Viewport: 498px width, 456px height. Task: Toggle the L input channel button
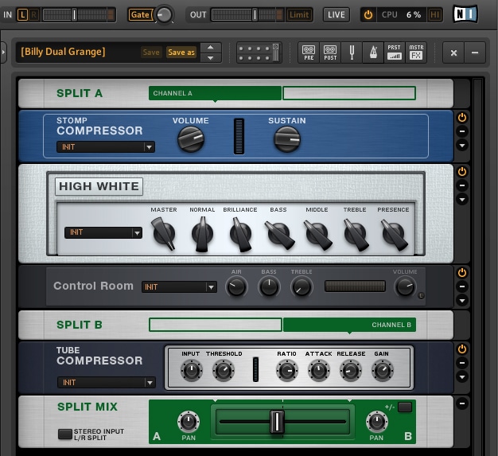pyautogui.click(x=22, y=14)
